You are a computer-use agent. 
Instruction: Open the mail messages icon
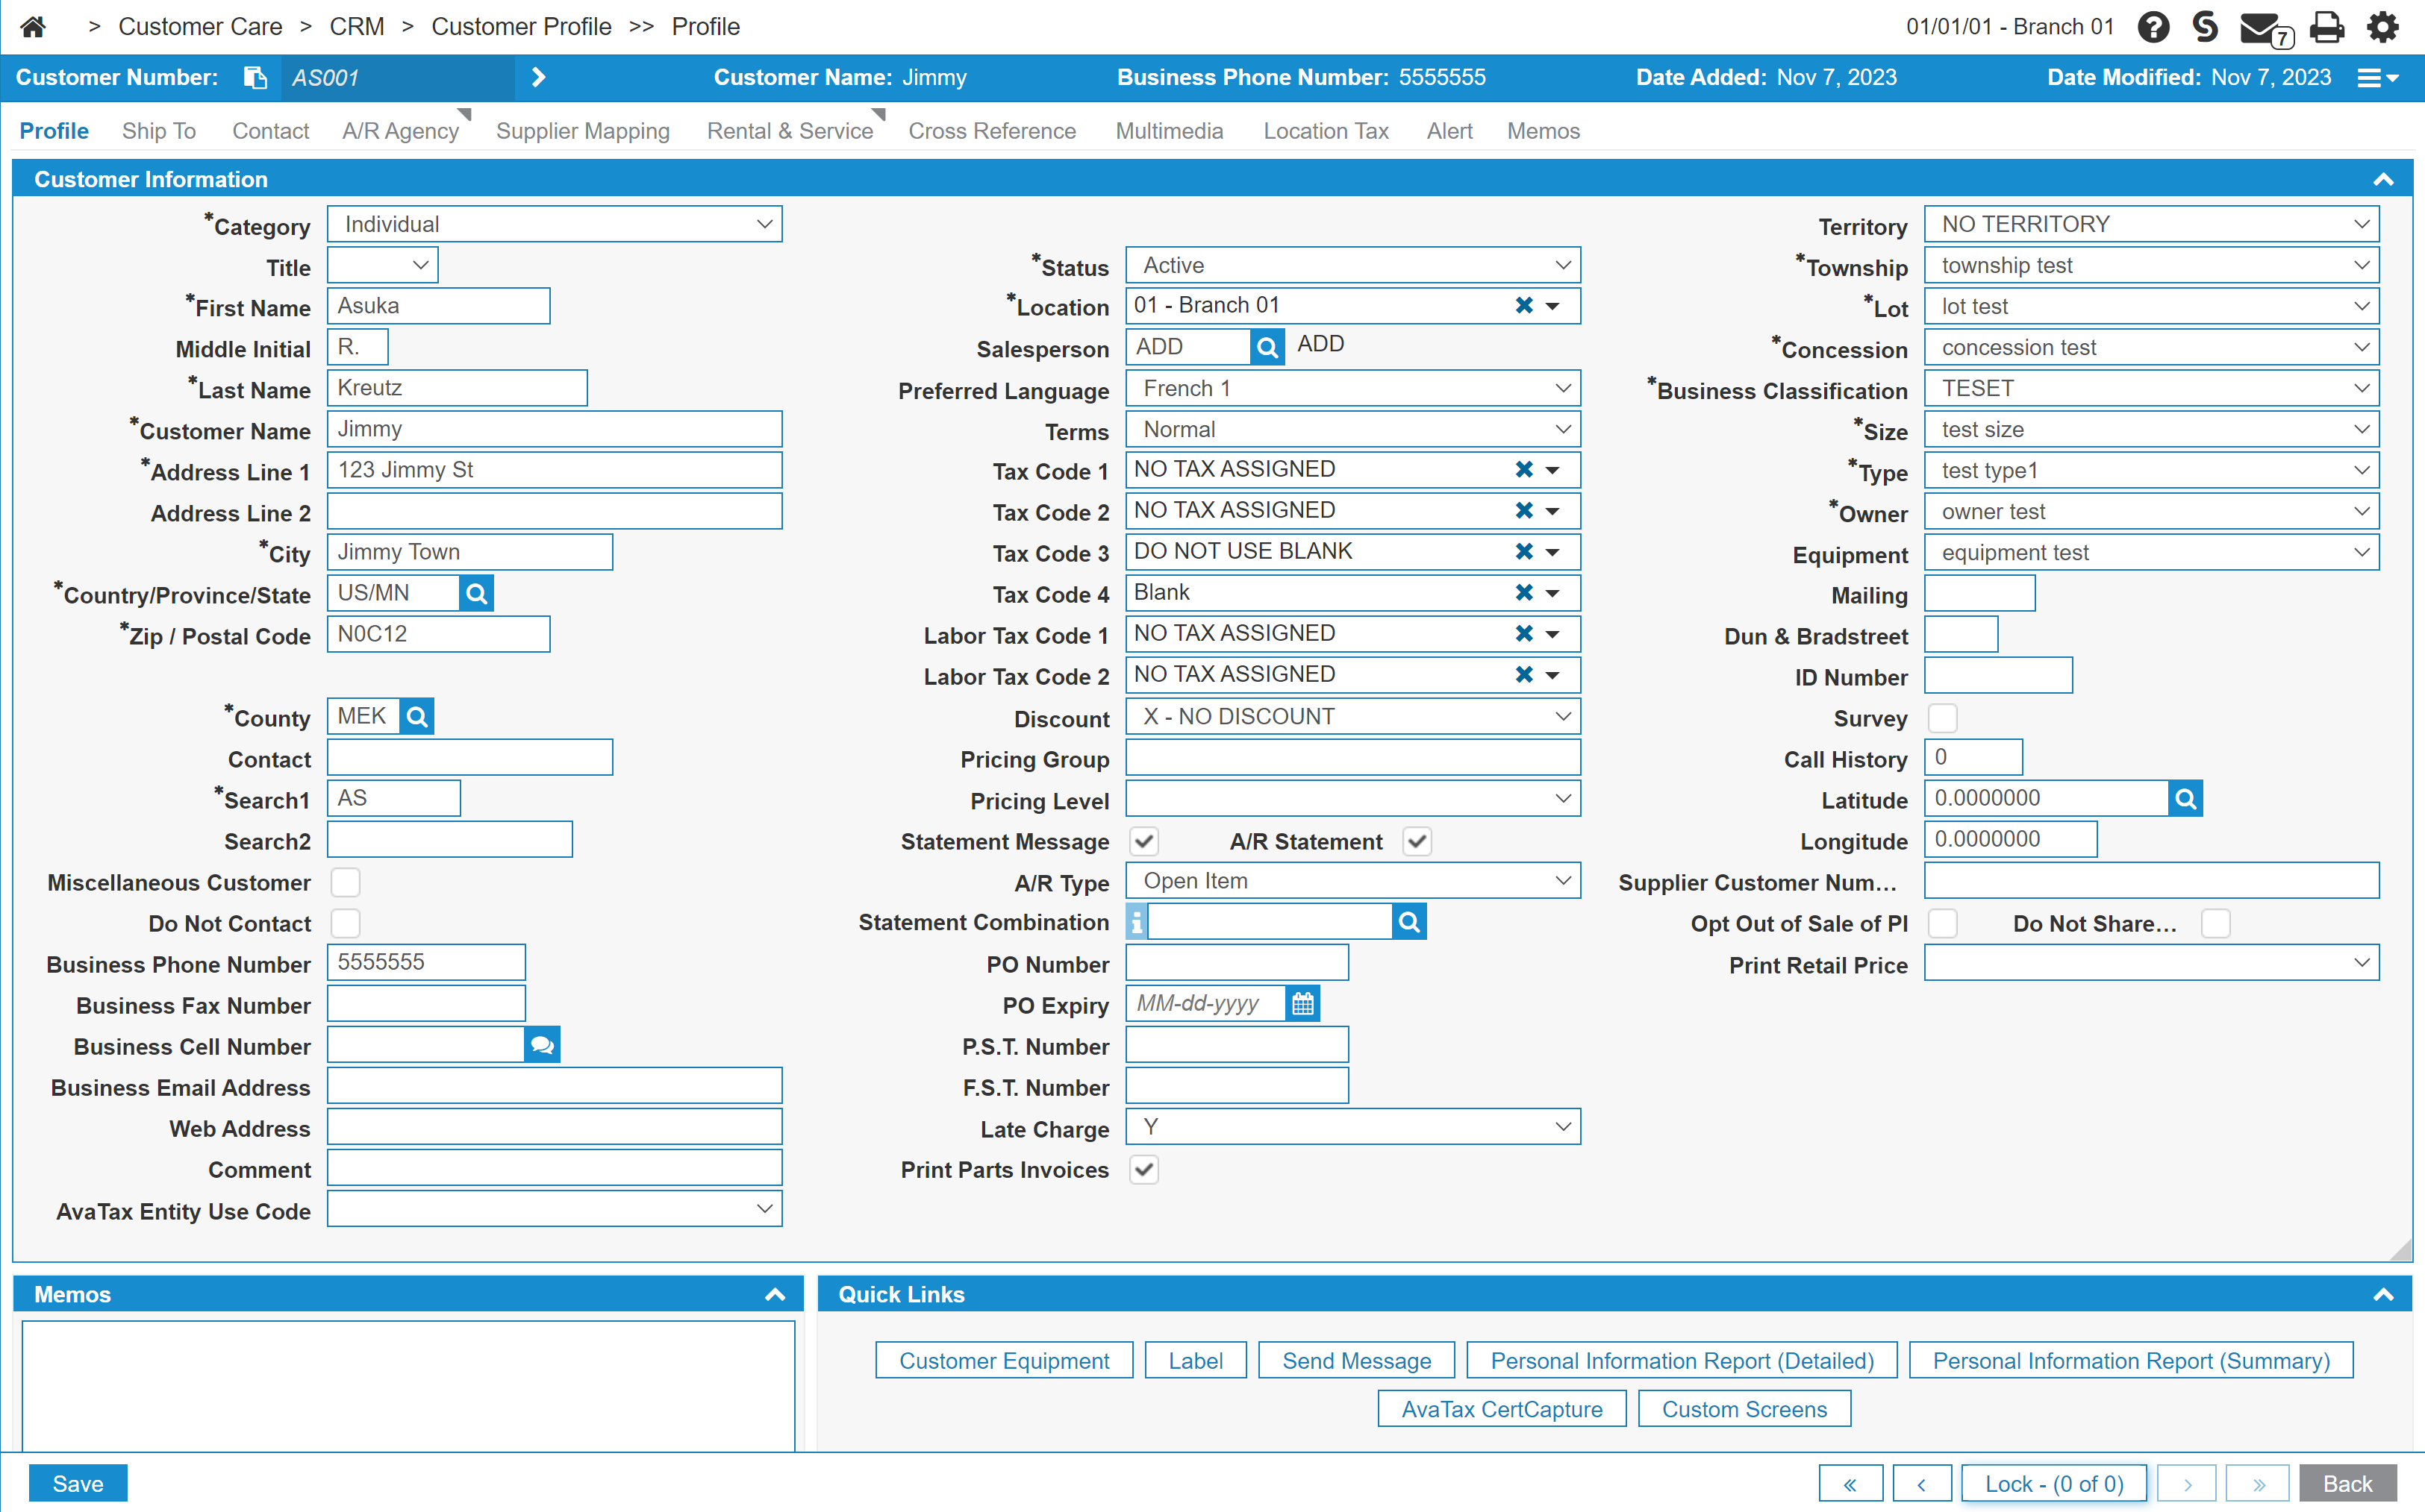coord(2265,29)
